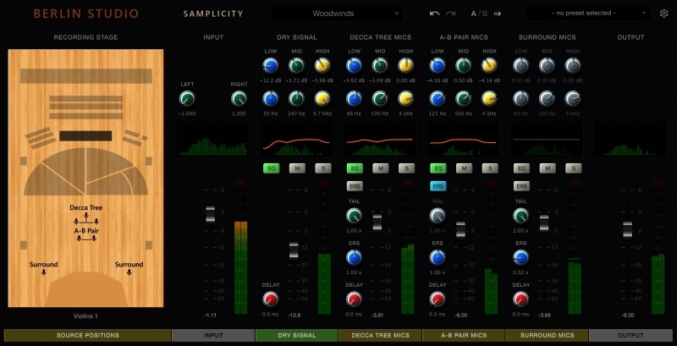Switch to A/B comparison state
The image size is (677, 346).
[x=479, y=14]
